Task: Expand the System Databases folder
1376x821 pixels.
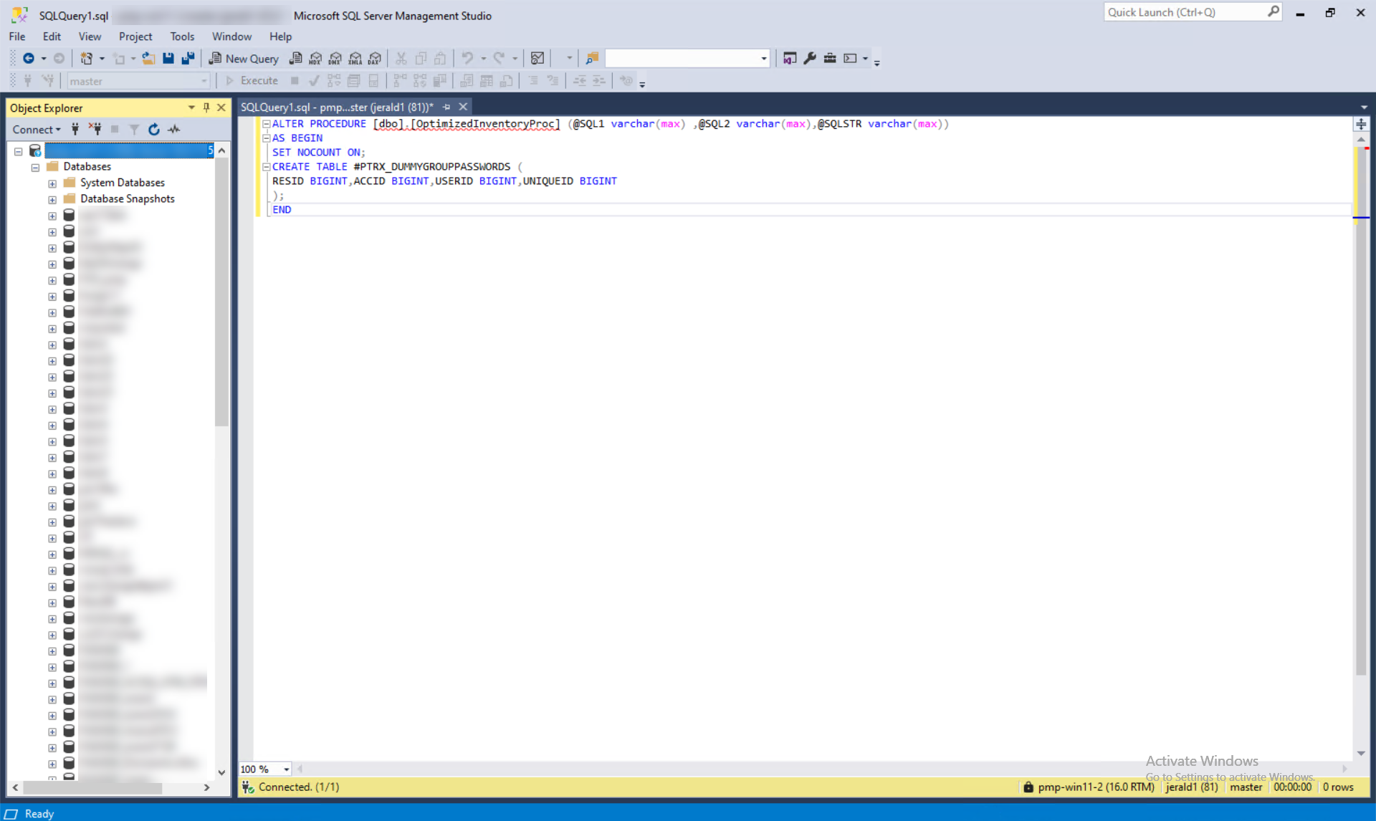Action: pos(52,183)
